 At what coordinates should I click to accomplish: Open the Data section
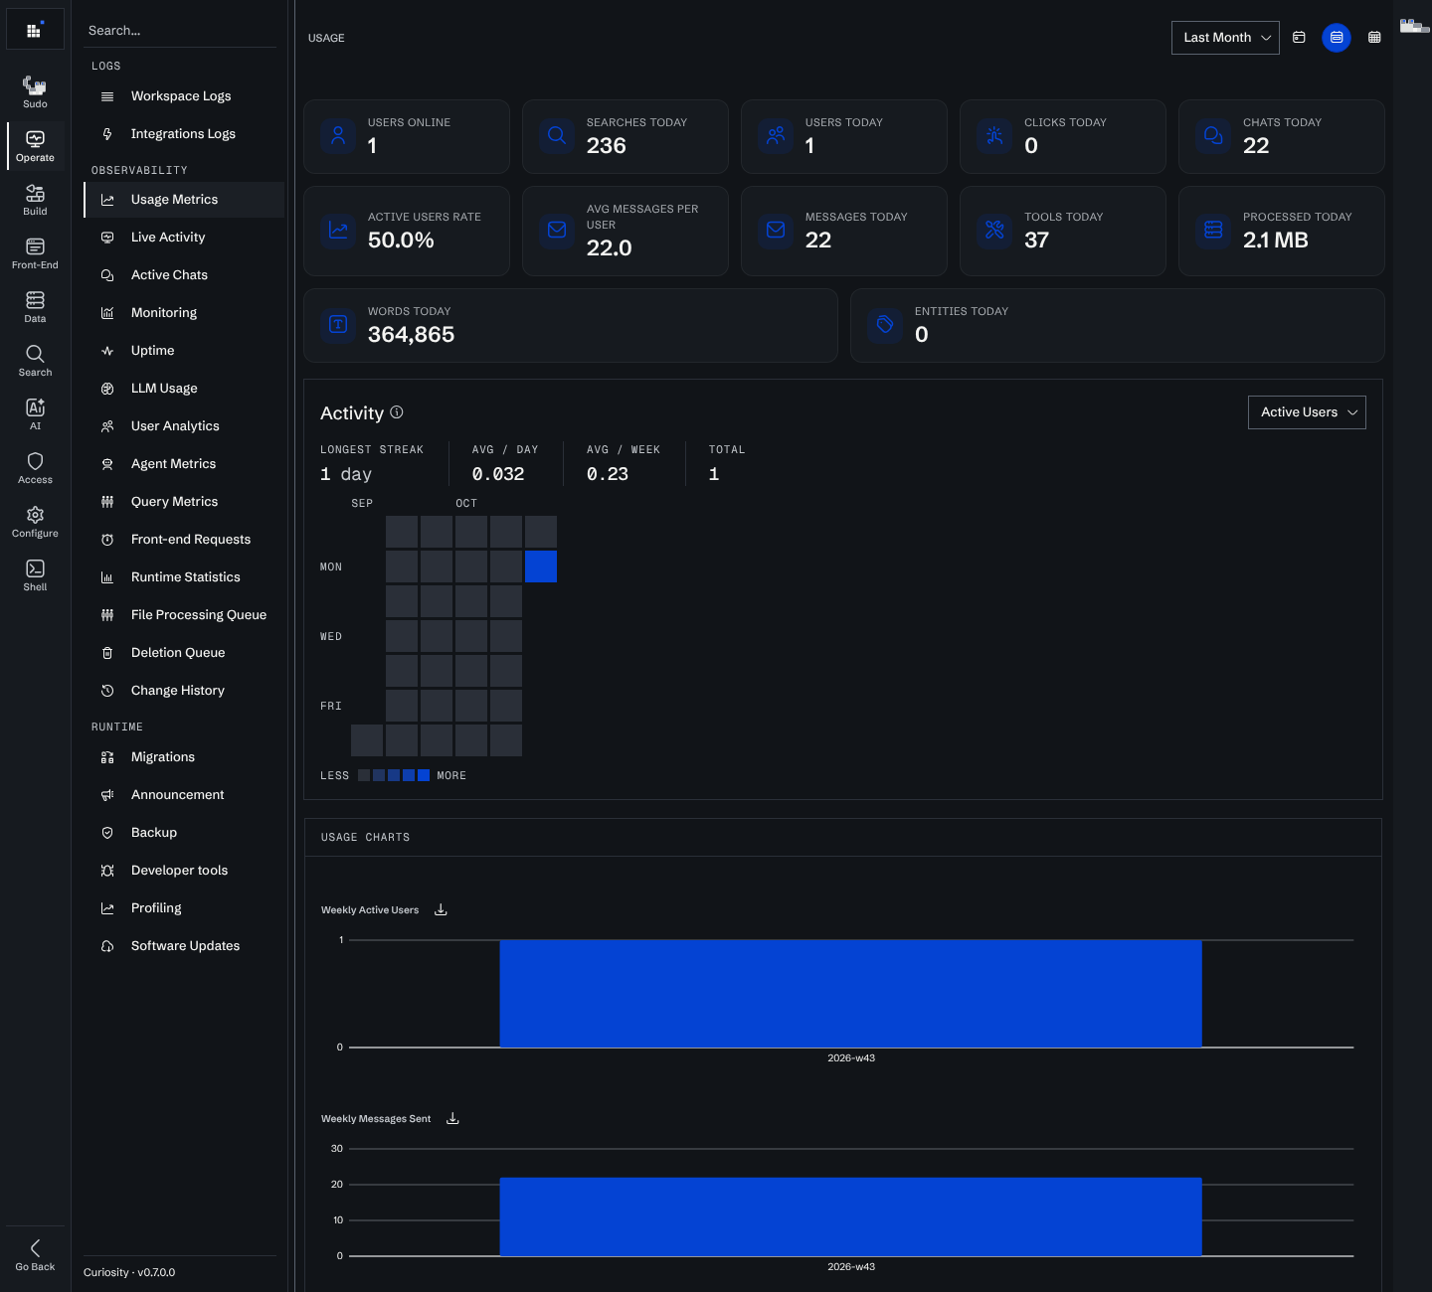[35, 307]
